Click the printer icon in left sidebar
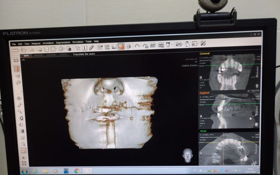Image resolution: width=280 pixels, height=175 pixels. (16, 60)
